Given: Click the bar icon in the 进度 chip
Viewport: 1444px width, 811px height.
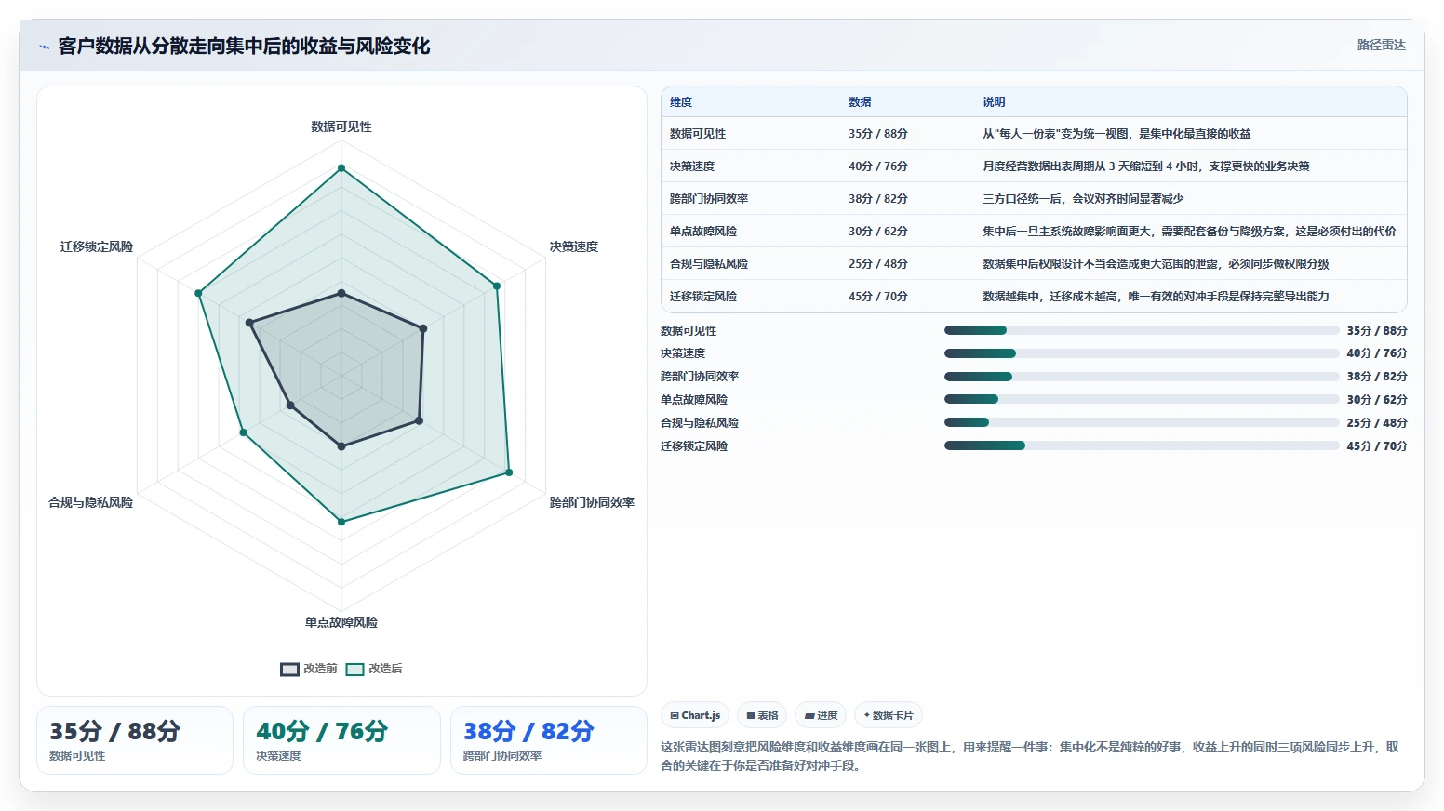Looking at the screenshot, I should (809, 715).
